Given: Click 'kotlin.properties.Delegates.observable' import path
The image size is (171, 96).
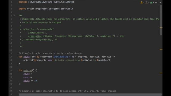Looking at the screenshot, I should click(50, 9).
